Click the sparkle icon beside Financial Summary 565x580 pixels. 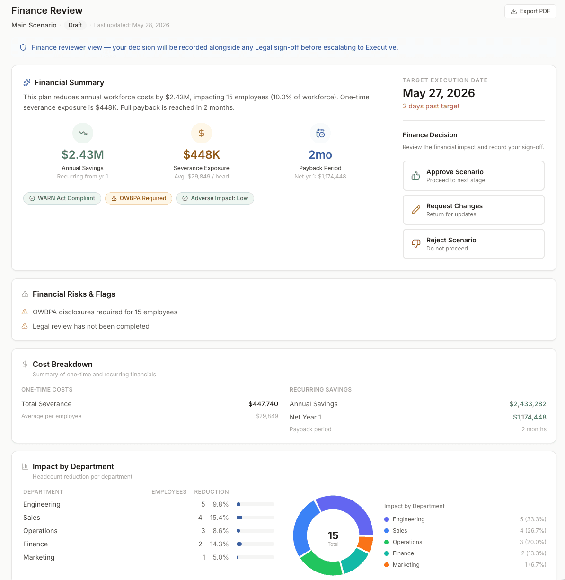pos(27,82)
